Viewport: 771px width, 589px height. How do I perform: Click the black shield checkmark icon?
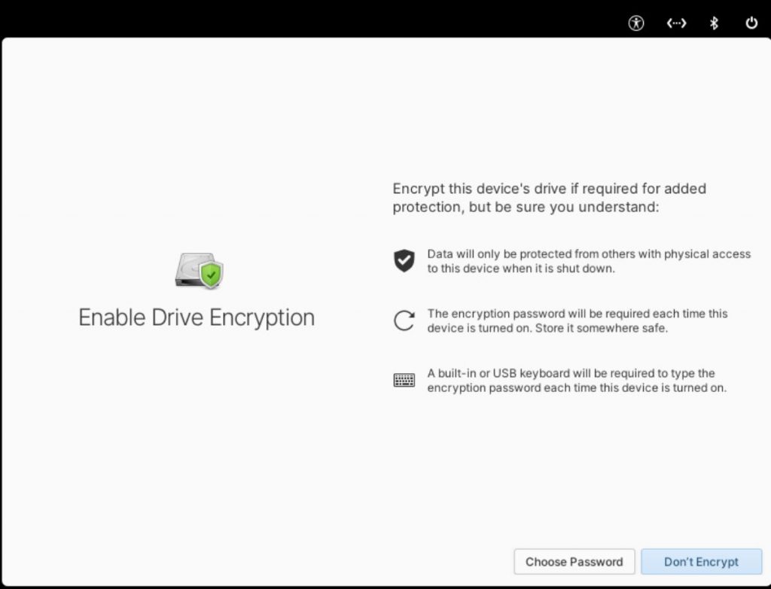point(404,261)
